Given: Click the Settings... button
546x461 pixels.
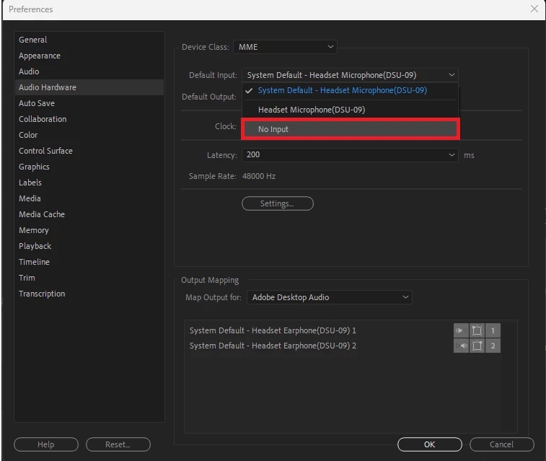Looking at the screenshot, I should 278,203.
